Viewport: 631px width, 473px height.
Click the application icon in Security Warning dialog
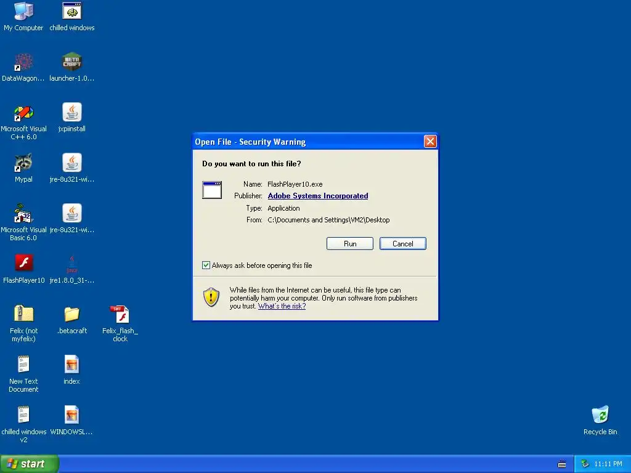pyautogui.click(x=212, y=190)
